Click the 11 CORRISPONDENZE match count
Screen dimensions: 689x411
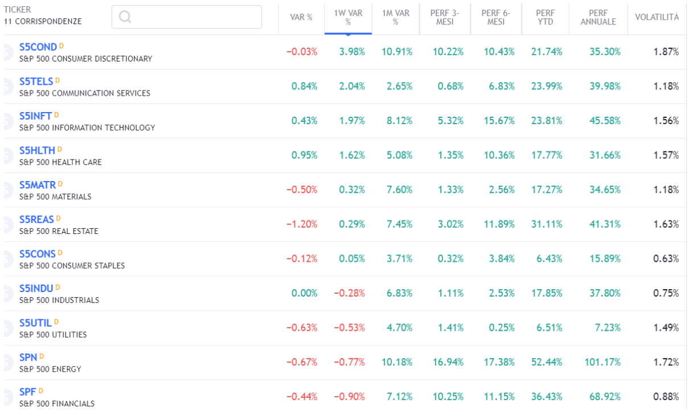[43, 22]
